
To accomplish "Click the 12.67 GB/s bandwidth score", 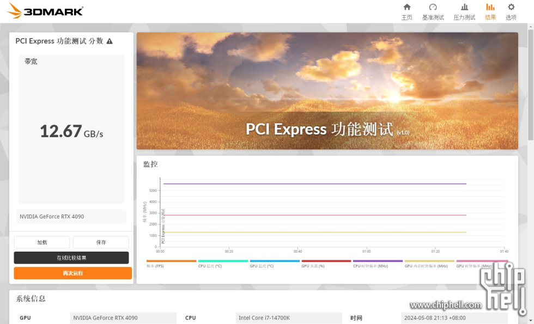I will point(71,131).
